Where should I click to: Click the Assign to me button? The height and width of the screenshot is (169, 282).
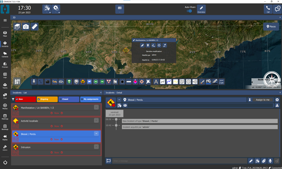point(262,100)
